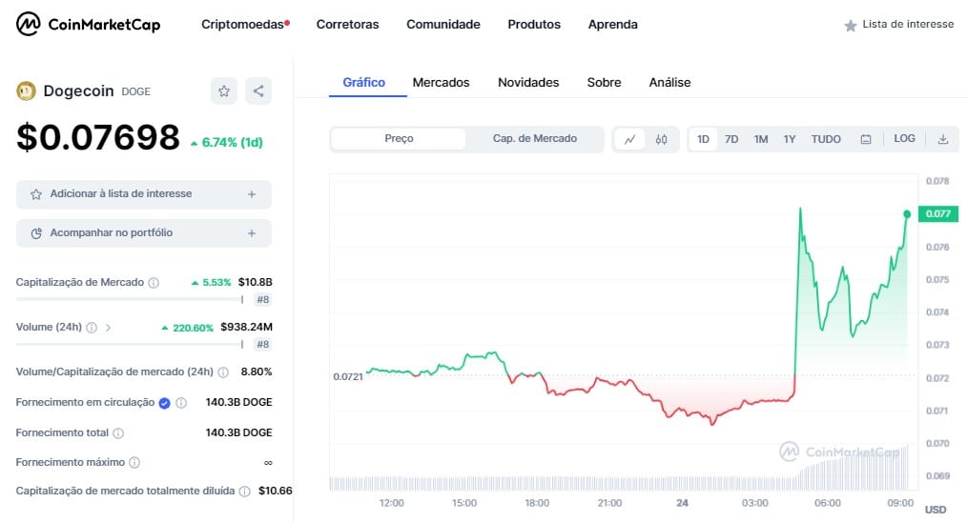The image size is (968, 522).
Task: Switch chart to Cap. de Mercado
Action: (x=535, y=139)
